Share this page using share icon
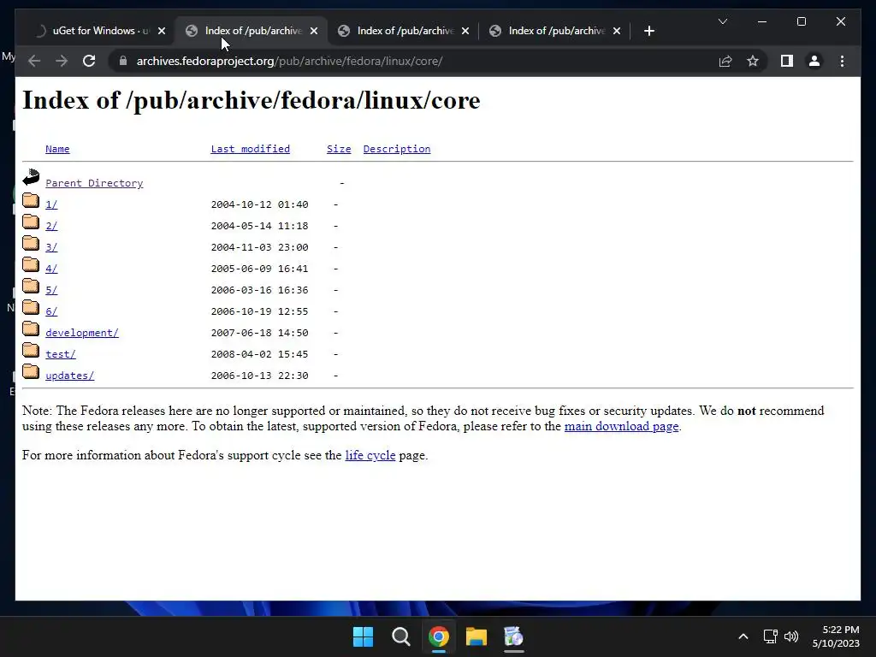 [725, 61]
